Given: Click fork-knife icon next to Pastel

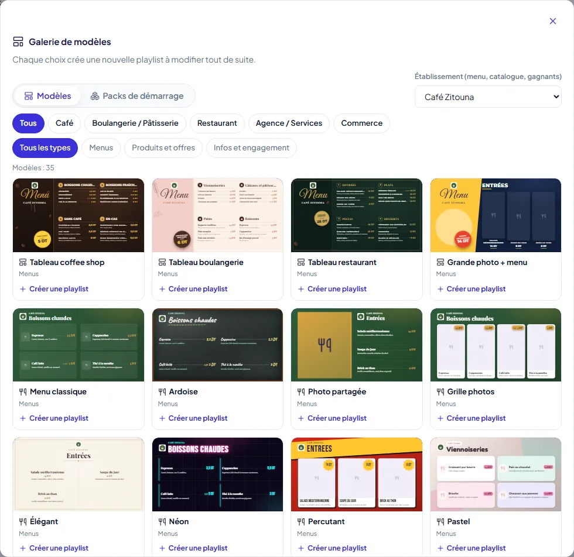Looking at the screenshot, I should click(x=440, y=521).
